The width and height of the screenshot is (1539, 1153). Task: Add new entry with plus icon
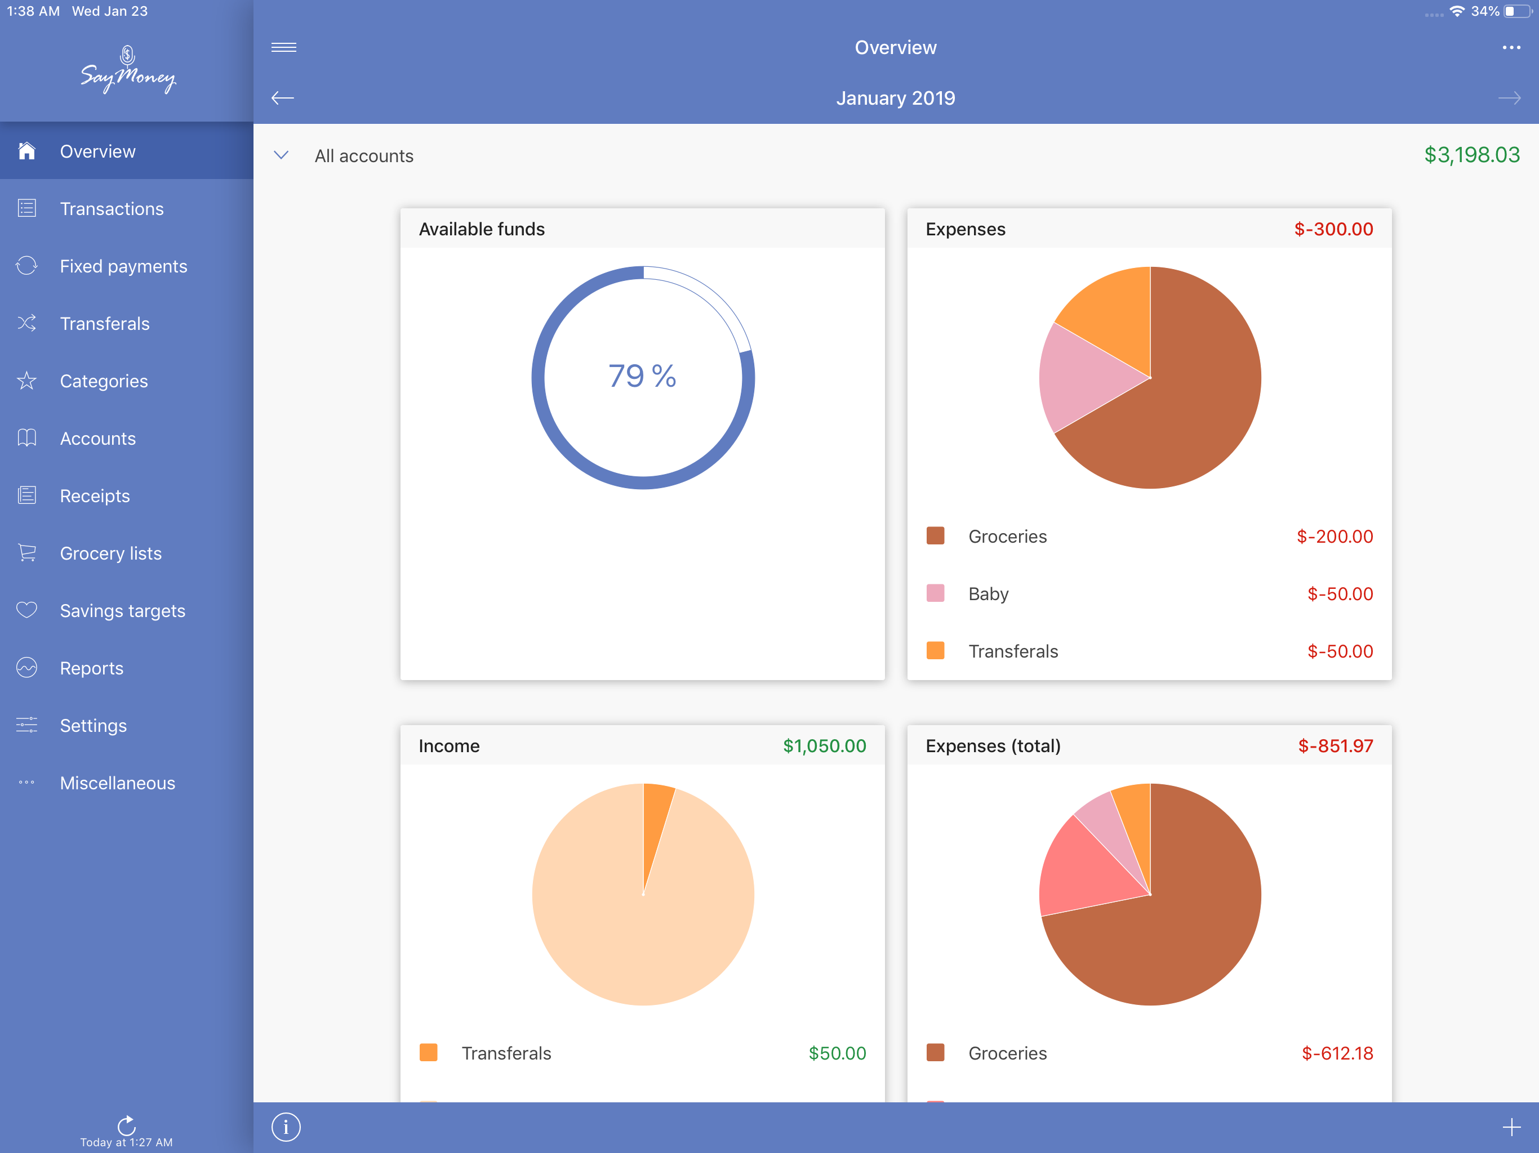[1511, 1127]
